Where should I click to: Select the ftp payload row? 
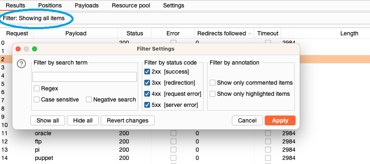(x=185, y=141)
